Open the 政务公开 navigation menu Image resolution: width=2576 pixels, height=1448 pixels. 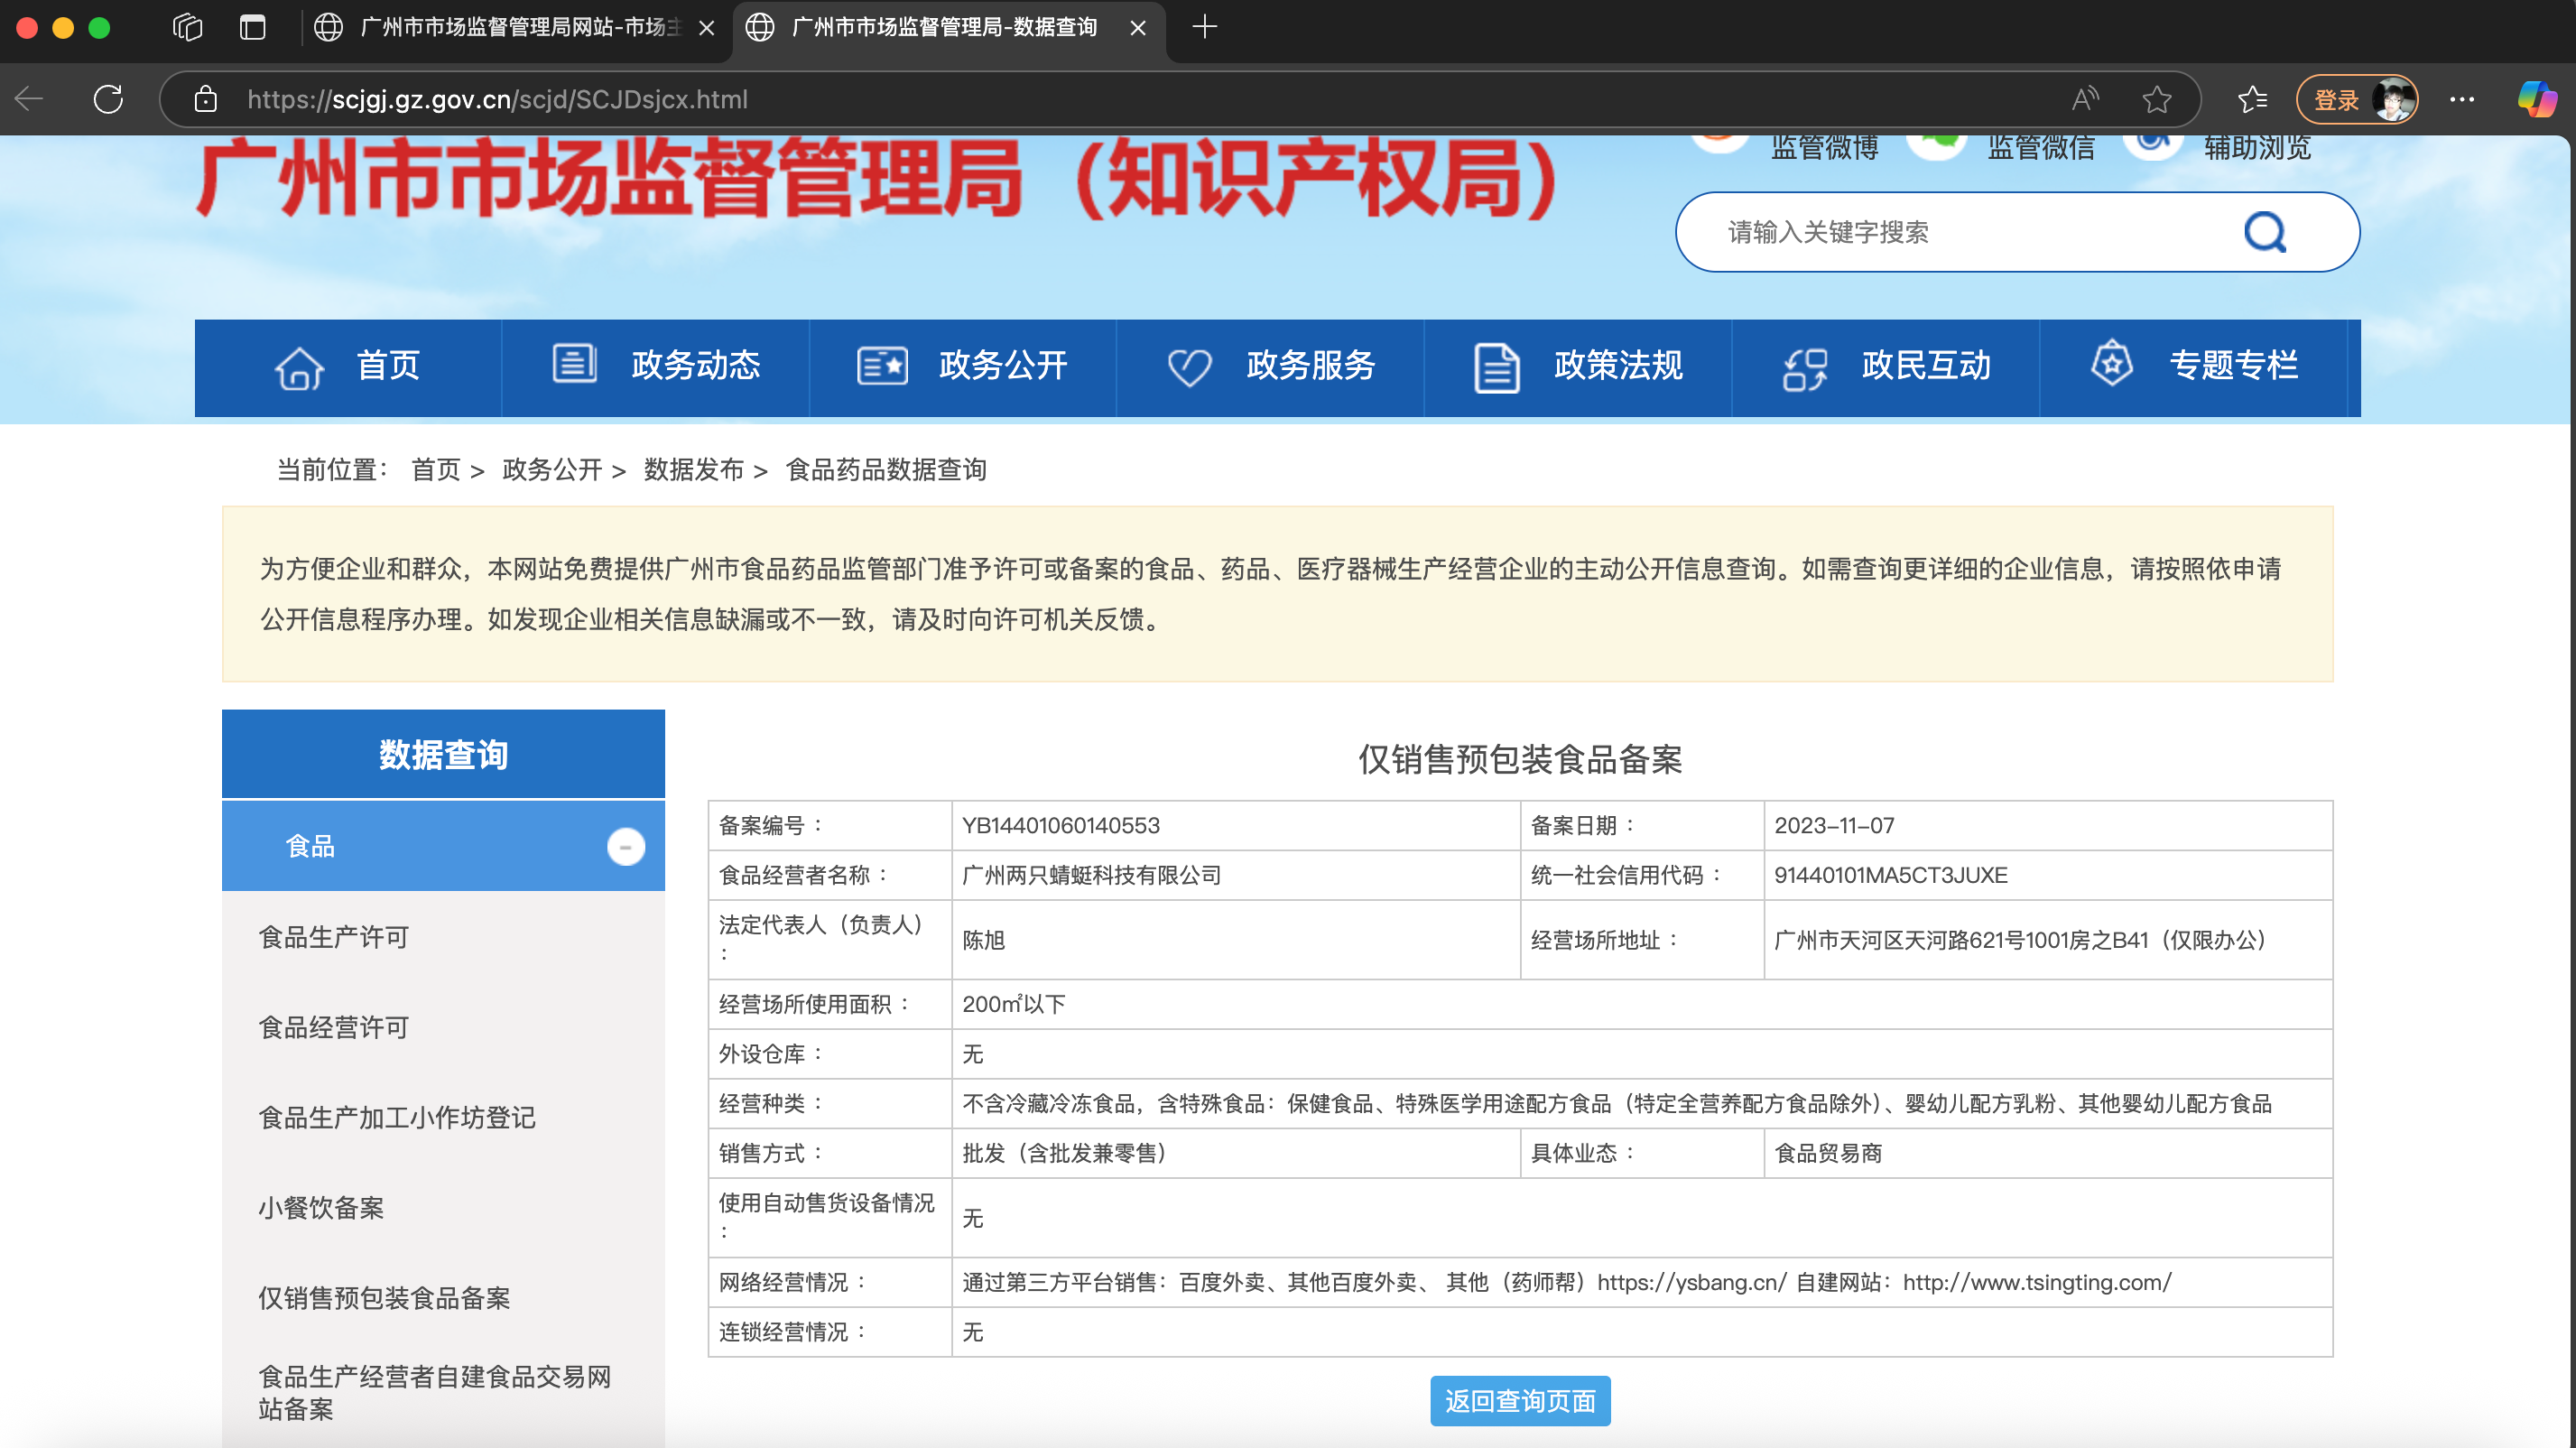coord(962,366)
